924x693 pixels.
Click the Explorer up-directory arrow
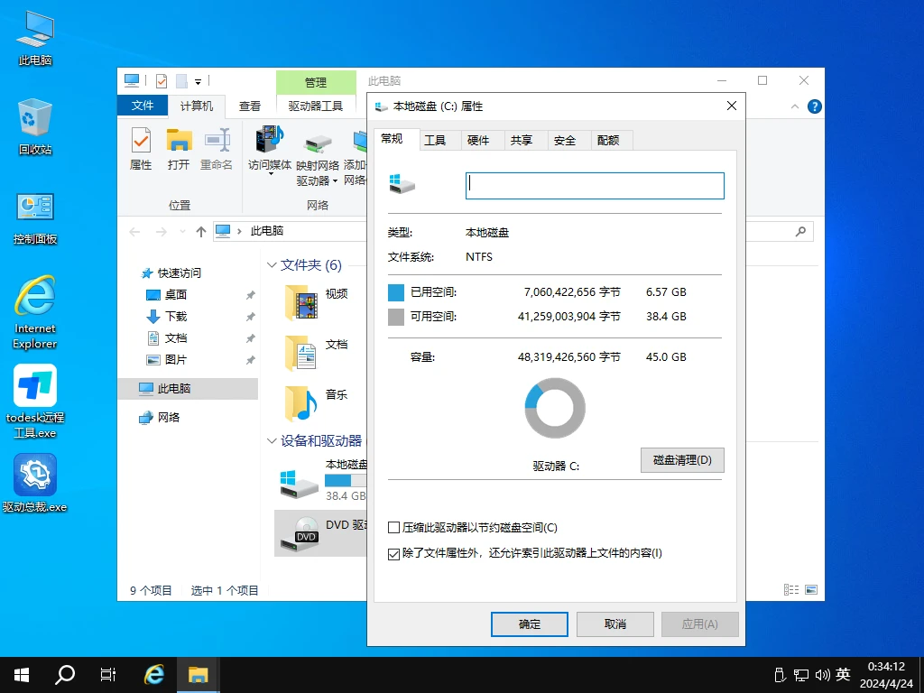pyautogui.click(x=201, y=232)
